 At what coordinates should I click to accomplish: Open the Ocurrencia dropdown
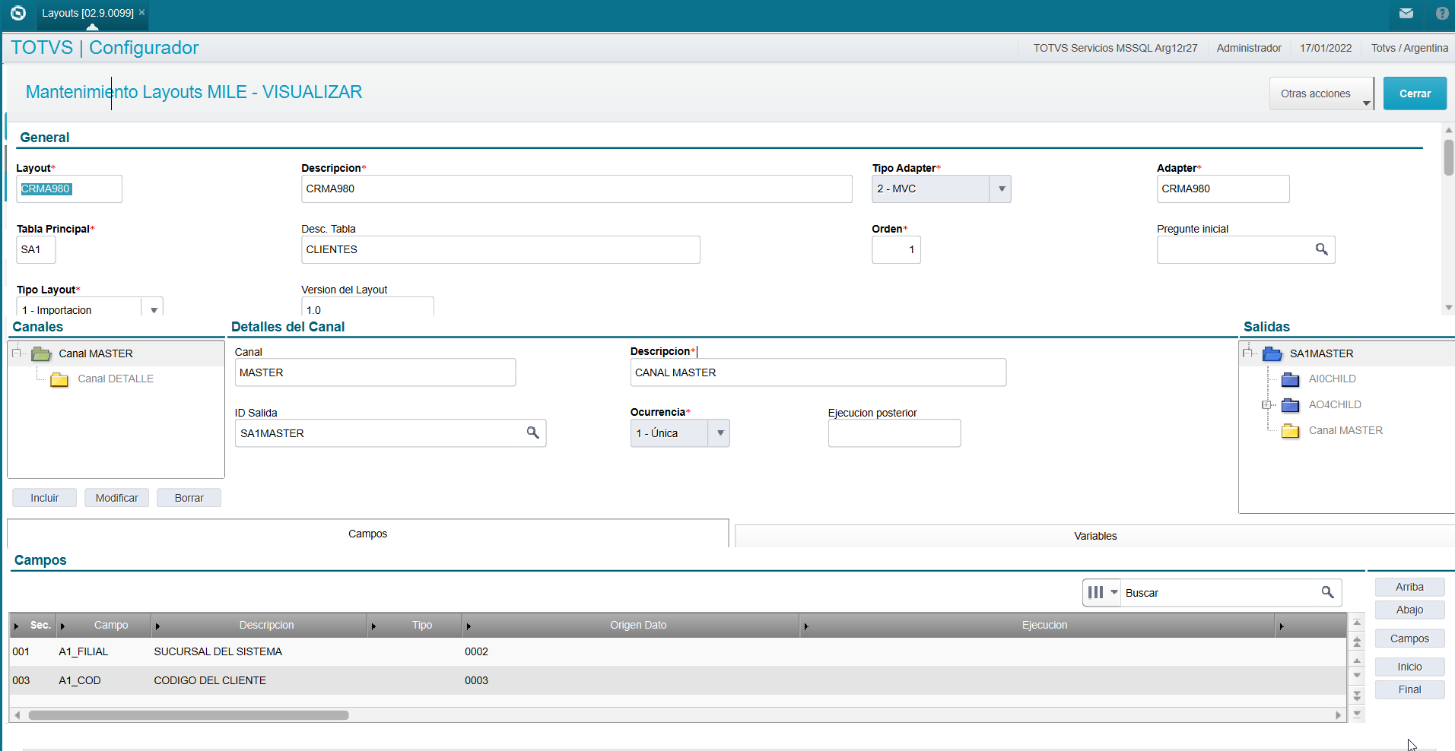tap(720, 433)
